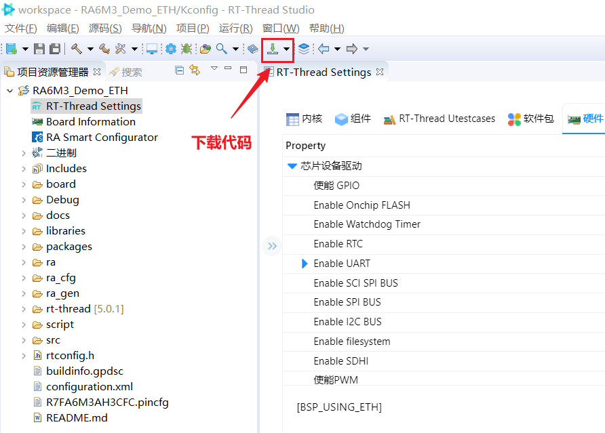The height and width of the screenshot is (433, 605).
Task: Expand the Enable UART option triangle
Action: pos(304,264)
